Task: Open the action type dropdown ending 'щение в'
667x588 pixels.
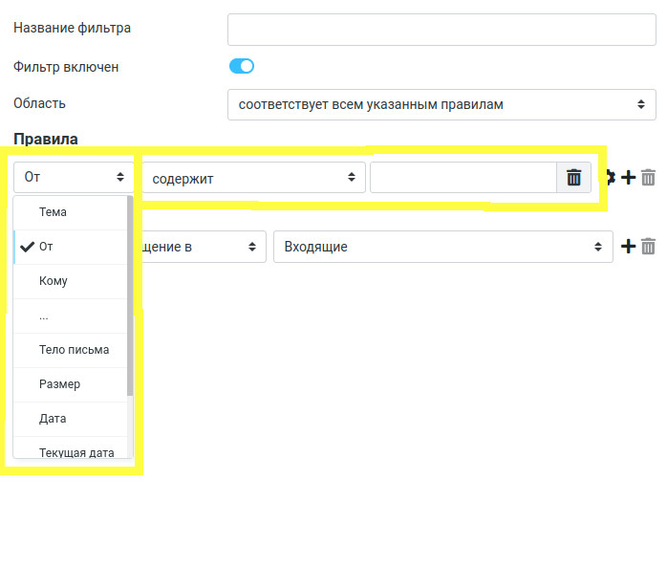Action: [203, 247]
